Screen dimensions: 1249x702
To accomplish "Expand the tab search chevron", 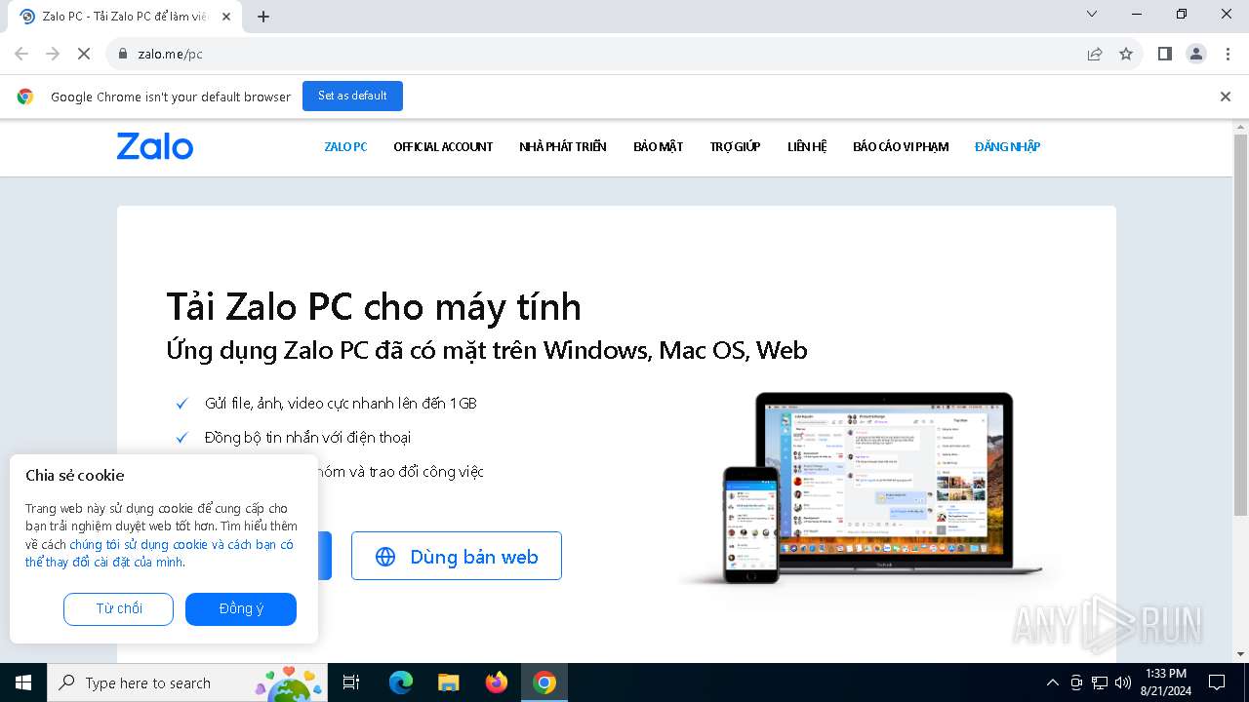I will [x=1092, y=14].
